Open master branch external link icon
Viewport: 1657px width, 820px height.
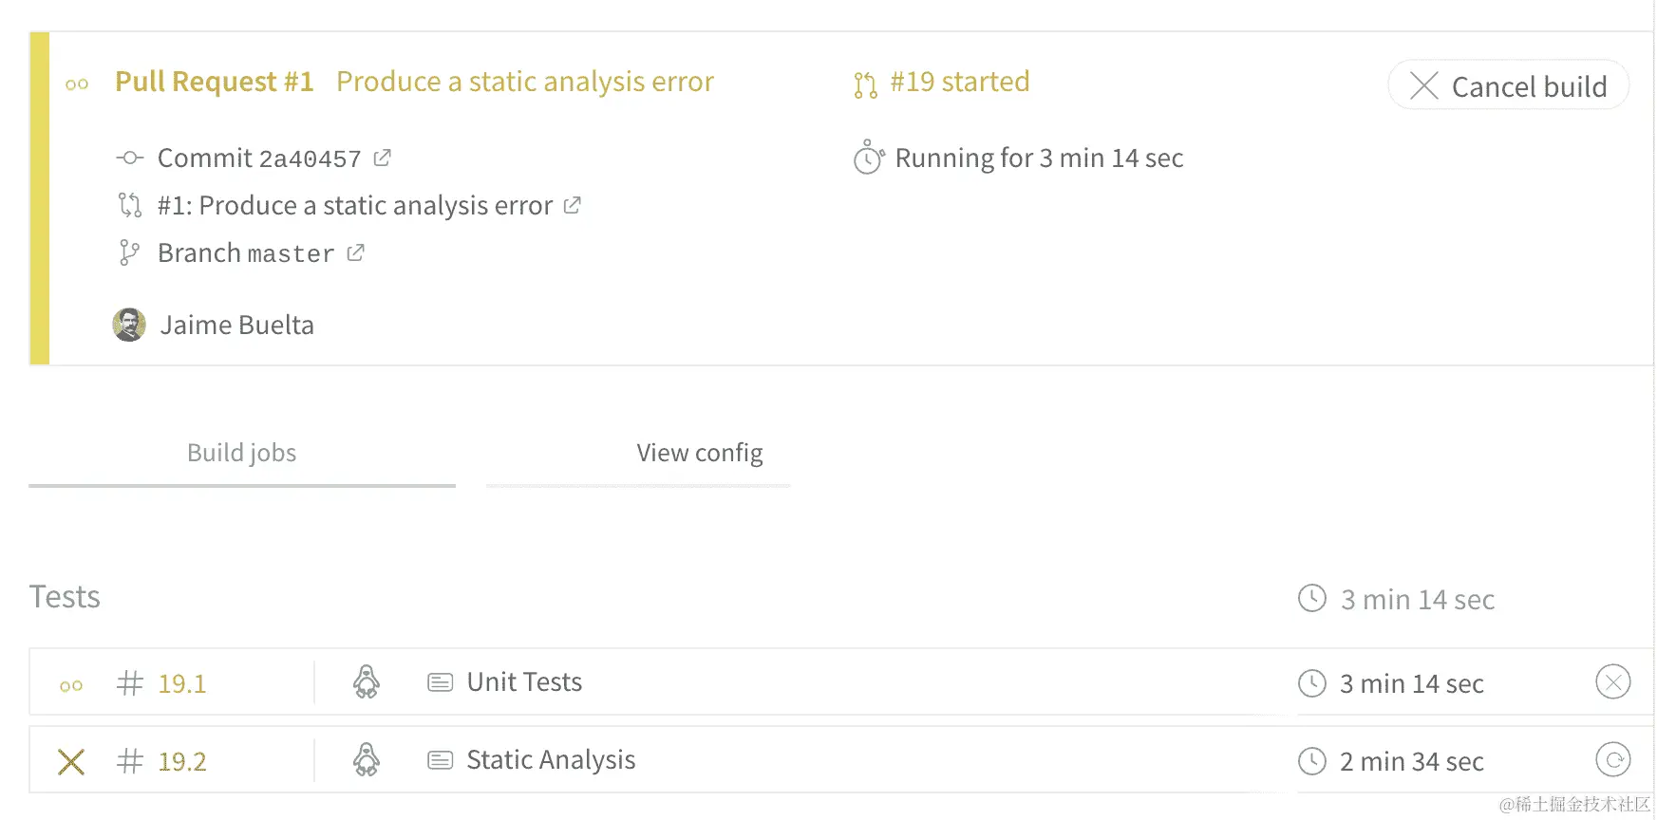tap(355, 252)
